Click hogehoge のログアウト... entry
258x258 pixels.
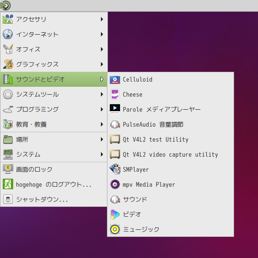[54, 184]
